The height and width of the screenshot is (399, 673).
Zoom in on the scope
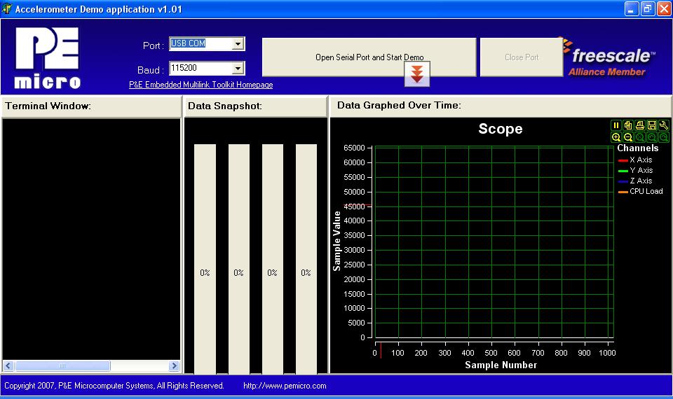(x=616, y=137)
